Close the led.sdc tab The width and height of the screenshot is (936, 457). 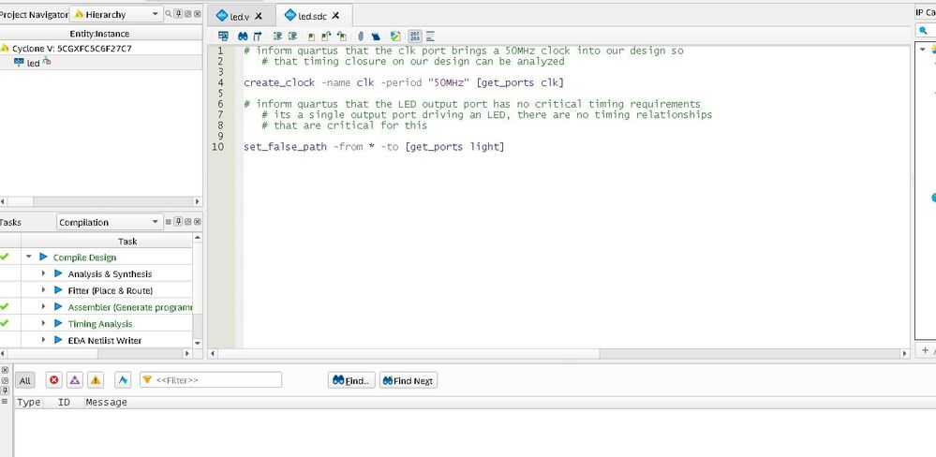coord(343,16)
